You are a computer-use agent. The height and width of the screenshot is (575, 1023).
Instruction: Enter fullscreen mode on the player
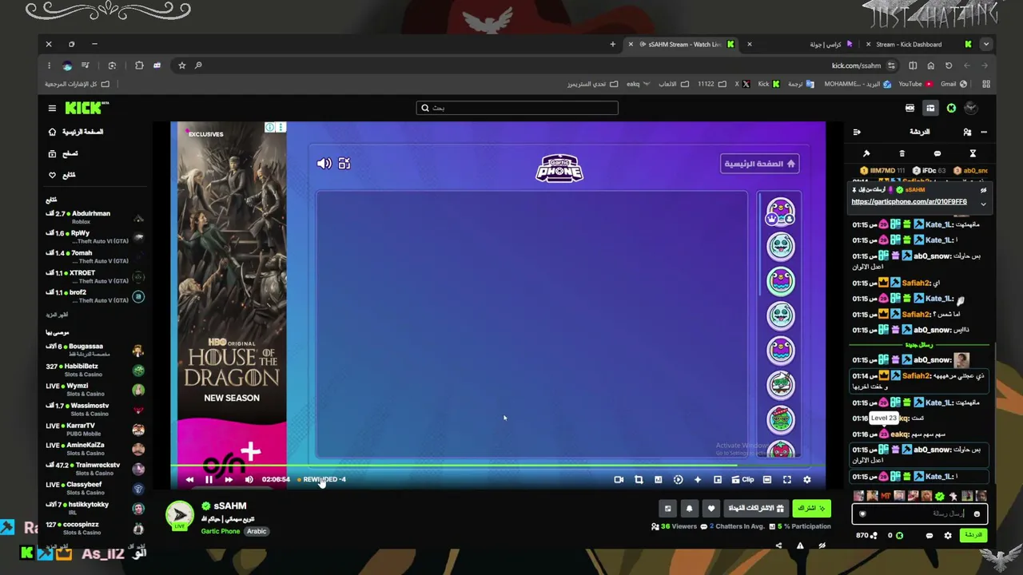tap(787, 480)
